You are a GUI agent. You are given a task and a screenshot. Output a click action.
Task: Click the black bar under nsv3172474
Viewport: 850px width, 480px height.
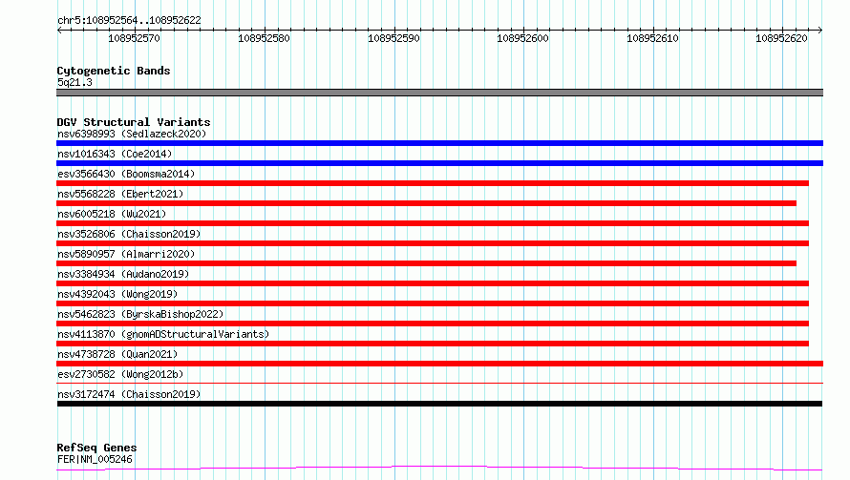[439, 404]
